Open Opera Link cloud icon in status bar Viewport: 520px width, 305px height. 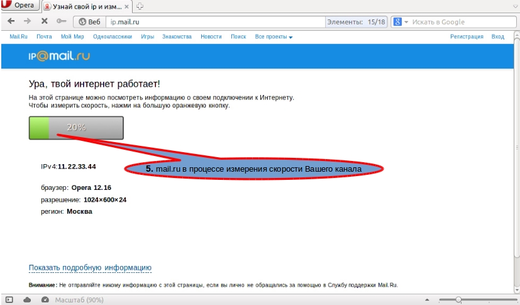pyautogui.click(x=27, y=300)
